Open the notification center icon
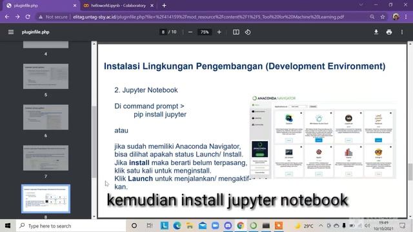413x232 pixels. click(x=403, y=226)
